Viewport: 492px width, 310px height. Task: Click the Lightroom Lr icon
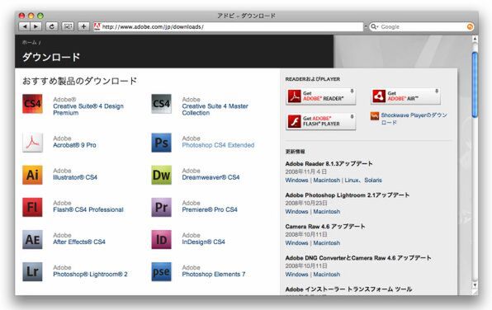32,272
